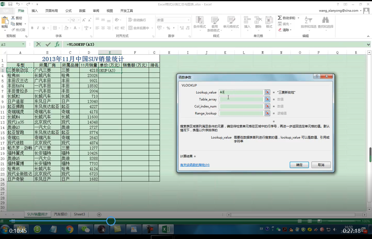
Task: Click the Col_index_num input field
Action: [x=241, y=106]
